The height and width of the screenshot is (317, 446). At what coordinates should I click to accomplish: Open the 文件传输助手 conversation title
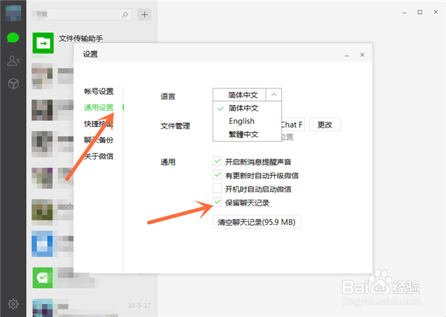81,39
